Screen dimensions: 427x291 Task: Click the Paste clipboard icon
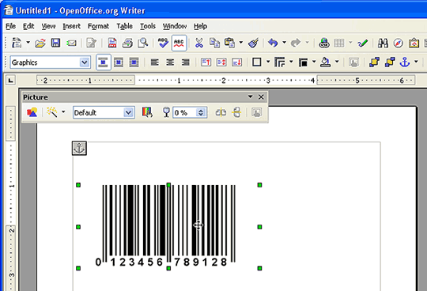[229, 43]
